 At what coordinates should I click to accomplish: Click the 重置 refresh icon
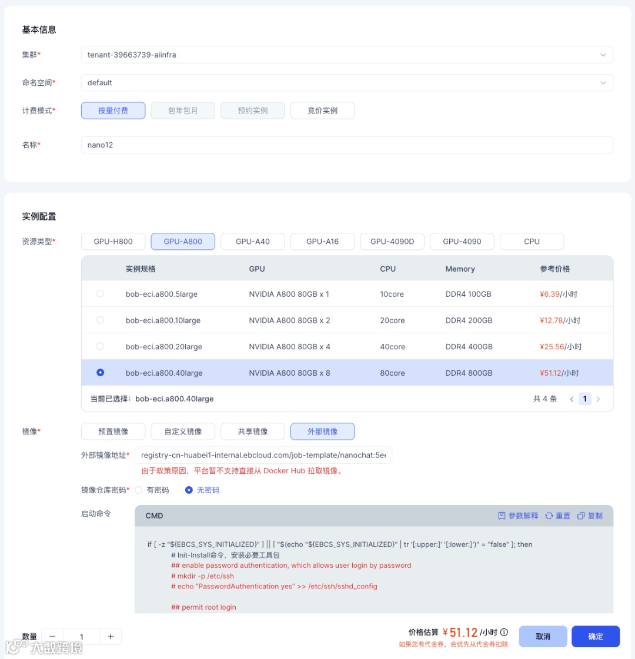[549, 516]
